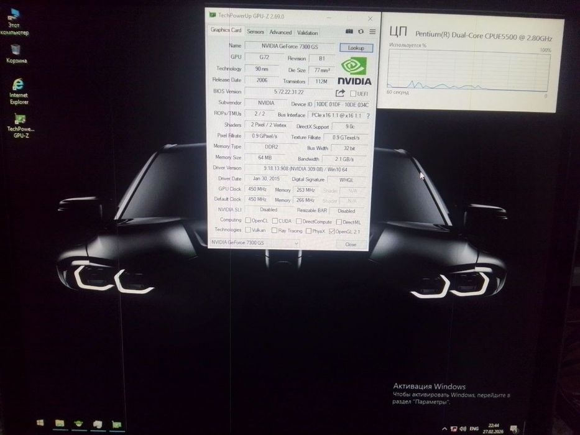
Task: Toggle the DirectCompute checkbox
Action: click(x=298, y=221)
